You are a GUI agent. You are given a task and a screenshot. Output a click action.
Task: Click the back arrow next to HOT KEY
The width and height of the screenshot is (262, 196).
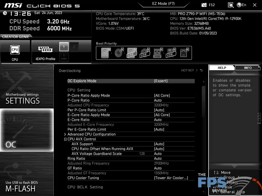coord(201,70)
